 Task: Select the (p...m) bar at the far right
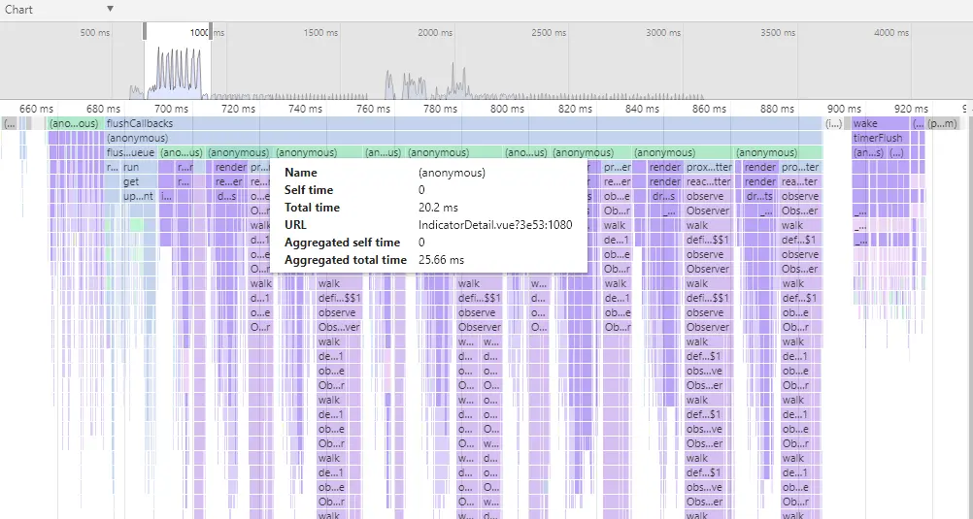pyautogui.click(x=943, y=123)
